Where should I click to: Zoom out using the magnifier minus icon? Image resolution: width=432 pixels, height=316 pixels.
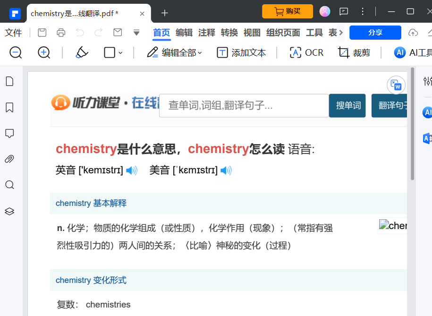point(15,52)
